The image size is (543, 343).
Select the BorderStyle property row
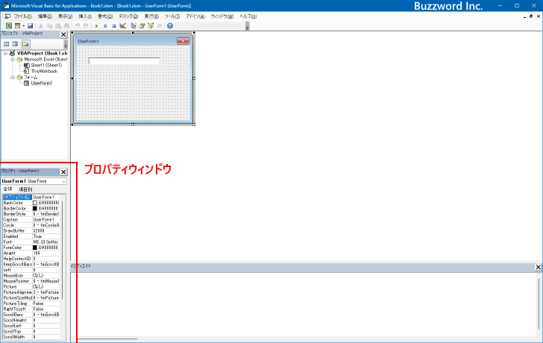31,214
